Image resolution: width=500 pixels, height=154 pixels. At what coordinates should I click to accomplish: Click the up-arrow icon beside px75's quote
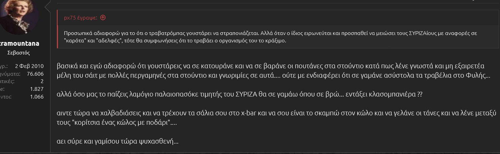pos(103,17)
